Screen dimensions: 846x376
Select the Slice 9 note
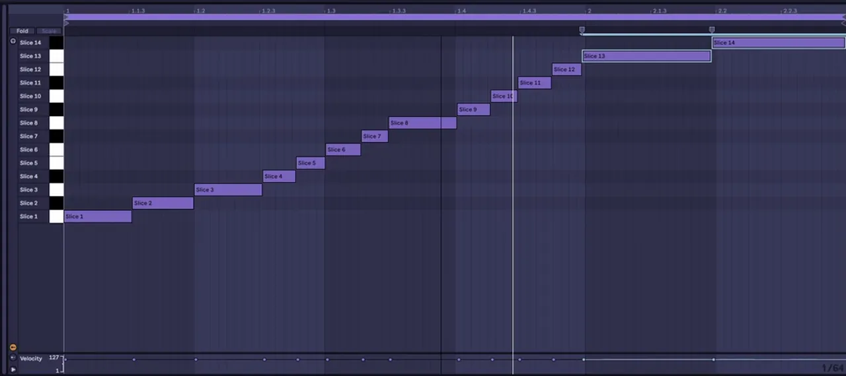pos(473,110)
